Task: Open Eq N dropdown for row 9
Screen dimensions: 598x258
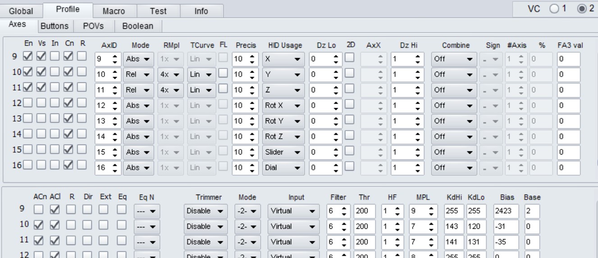Action: coord(146,211)
